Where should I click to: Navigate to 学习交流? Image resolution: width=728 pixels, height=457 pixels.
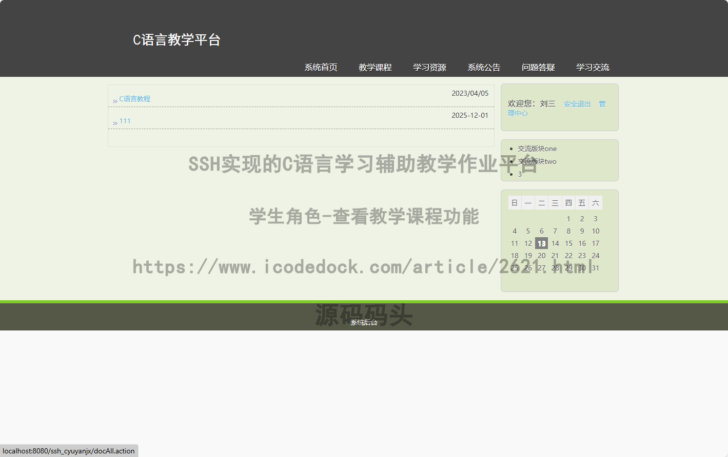tap(593, 67)
